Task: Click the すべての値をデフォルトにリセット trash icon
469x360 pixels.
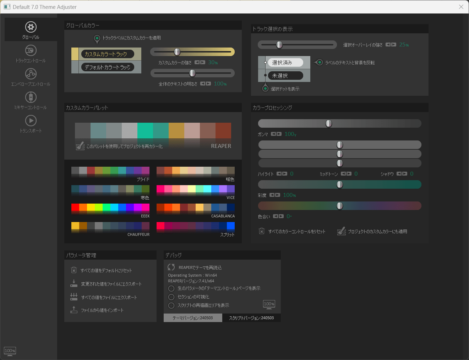Action: click(74, 270)
